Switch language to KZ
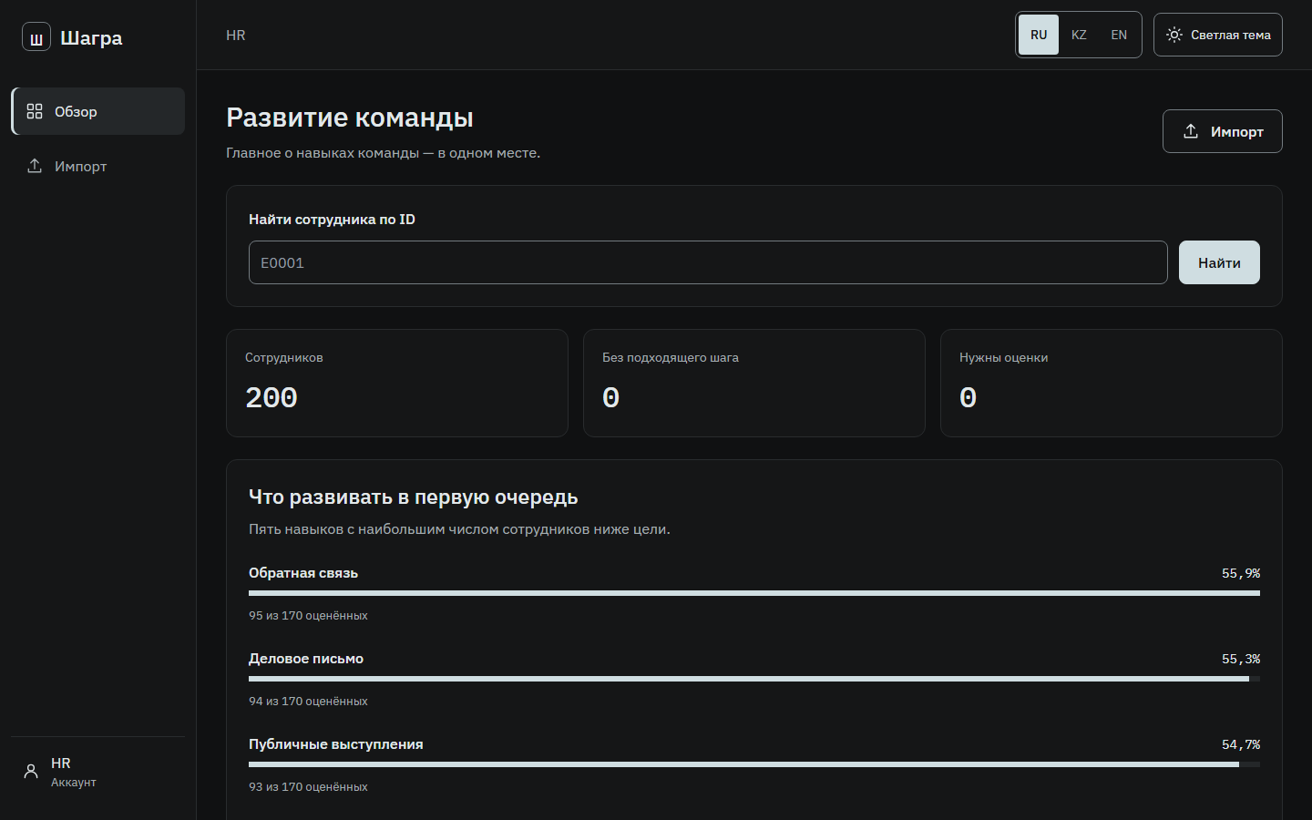Image resolution: width=1312 pixels, height=820 pixels. coord(1079,35)
